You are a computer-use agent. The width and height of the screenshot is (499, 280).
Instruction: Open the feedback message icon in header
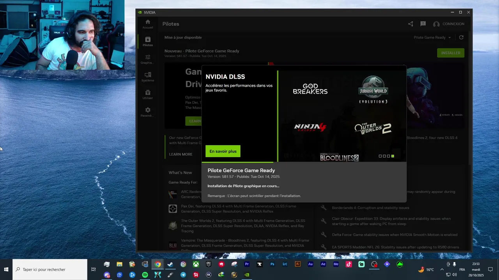[423, 24]
